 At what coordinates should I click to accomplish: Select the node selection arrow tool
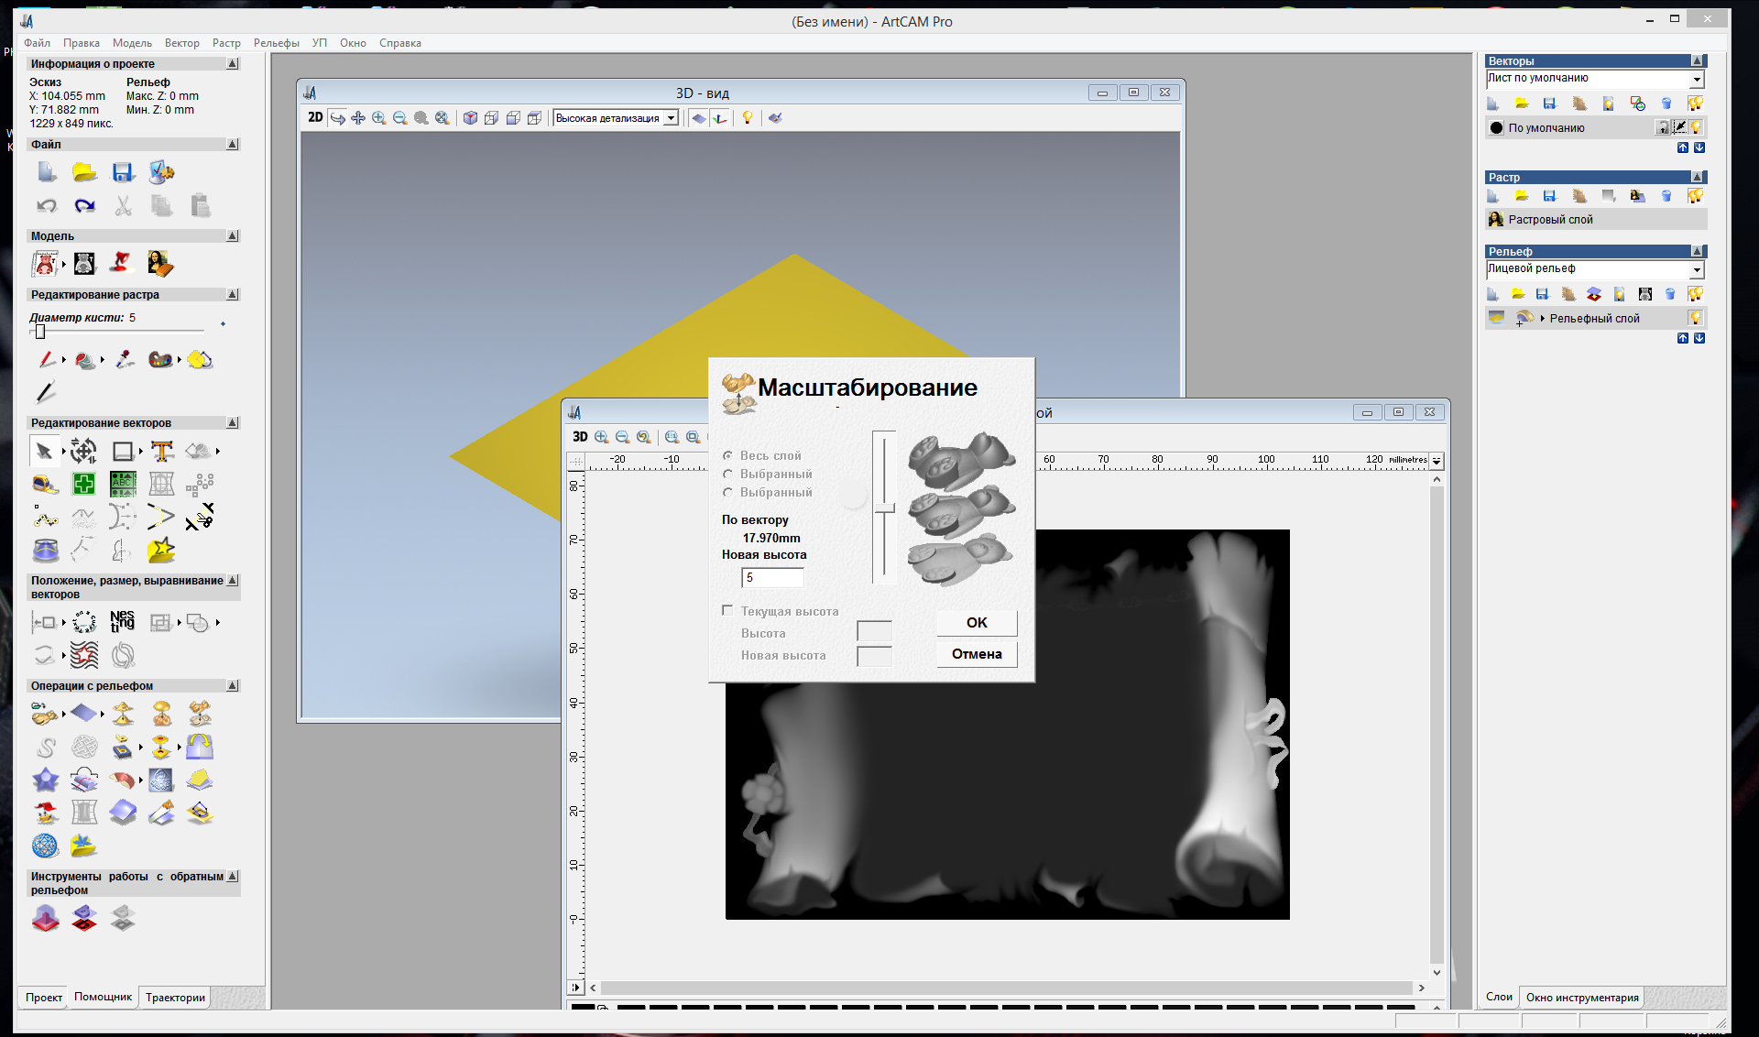click(x=43, y=451)
